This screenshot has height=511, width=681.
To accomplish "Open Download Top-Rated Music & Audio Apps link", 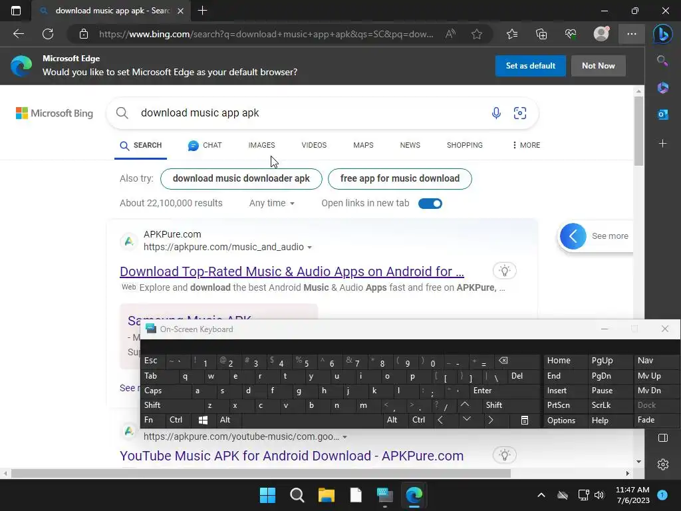I will tap(291, 271).
